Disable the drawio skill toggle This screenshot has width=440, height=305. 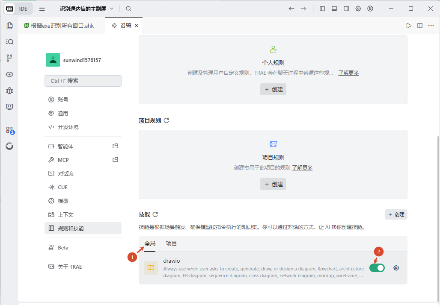tap(377, 268)
